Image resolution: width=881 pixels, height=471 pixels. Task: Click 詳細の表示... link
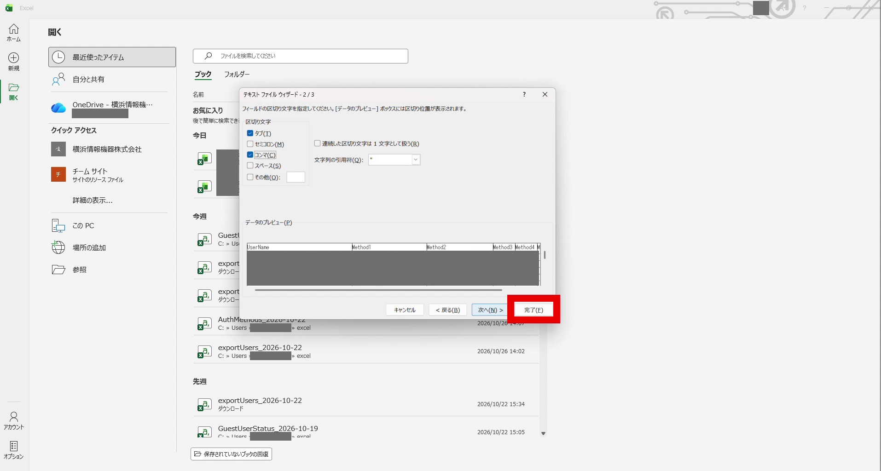[93, 200]
